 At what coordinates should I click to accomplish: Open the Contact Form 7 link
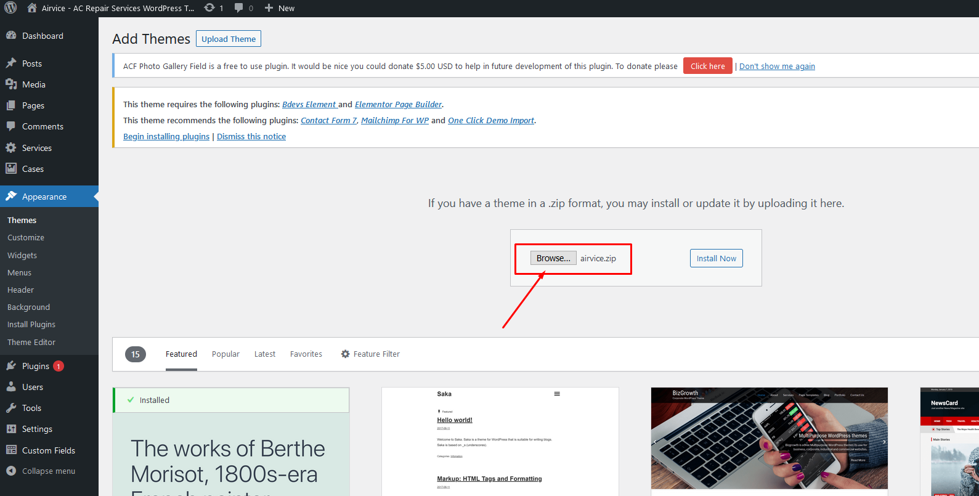click(329, 121)
